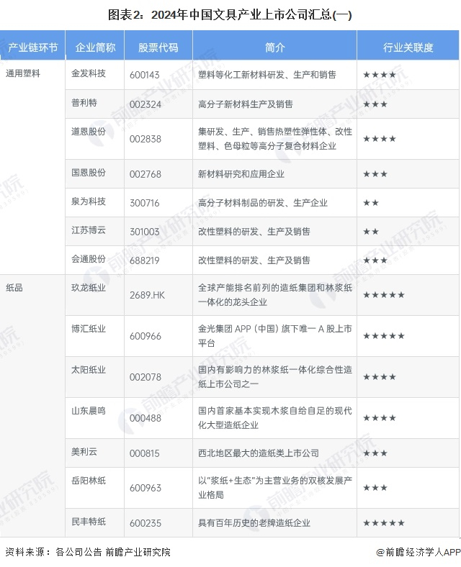
Task: Click company name 玖龙纸业
Action: [x=89, y=288]
